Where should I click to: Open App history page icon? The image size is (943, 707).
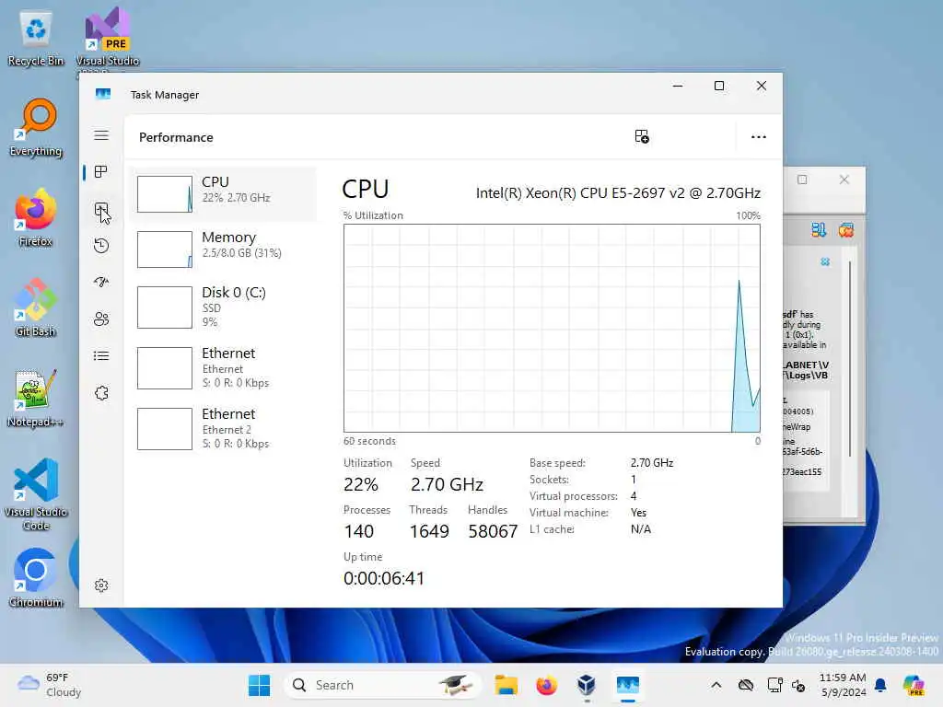point(101,246)
